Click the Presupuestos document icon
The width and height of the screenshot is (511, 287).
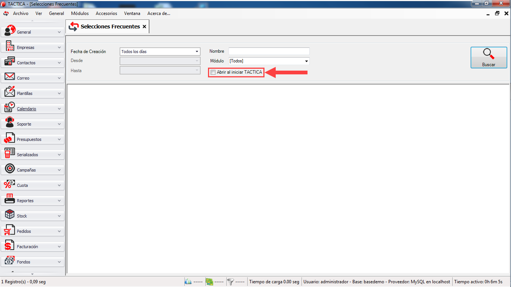[10, 138]
